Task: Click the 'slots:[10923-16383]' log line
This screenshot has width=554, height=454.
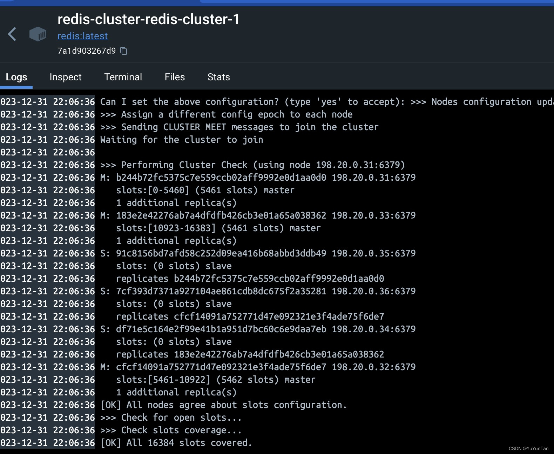Action: (218, 228)
